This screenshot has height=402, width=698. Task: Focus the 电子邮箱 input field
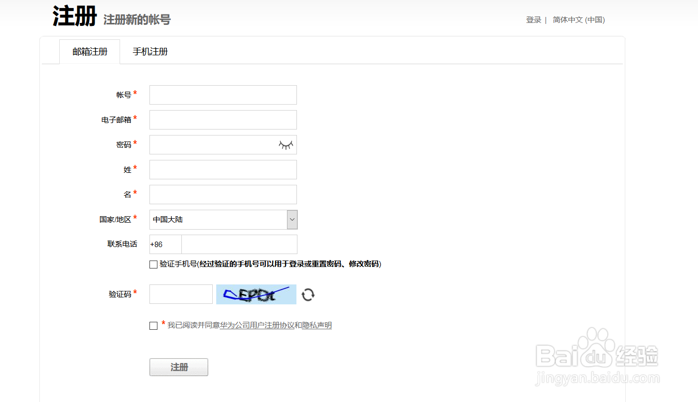223,120
